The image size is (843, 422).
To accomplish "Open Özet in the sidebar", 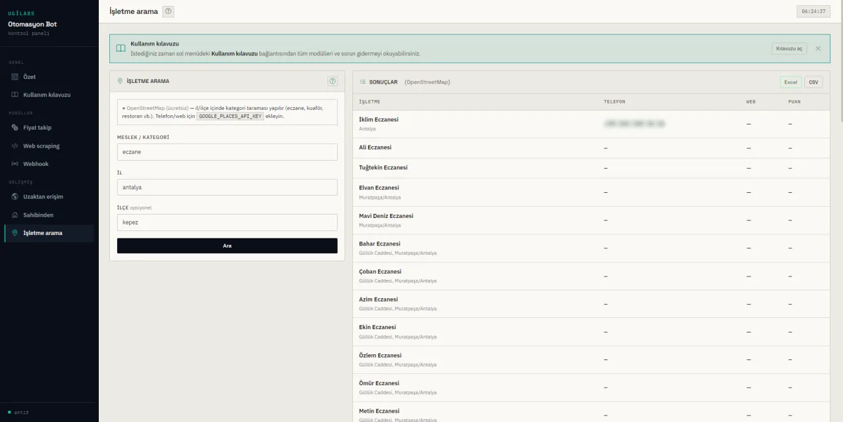I will click(49, 77).
